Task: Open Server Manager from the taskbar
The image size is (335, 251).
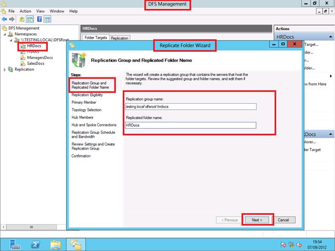Action: [15, 244]
